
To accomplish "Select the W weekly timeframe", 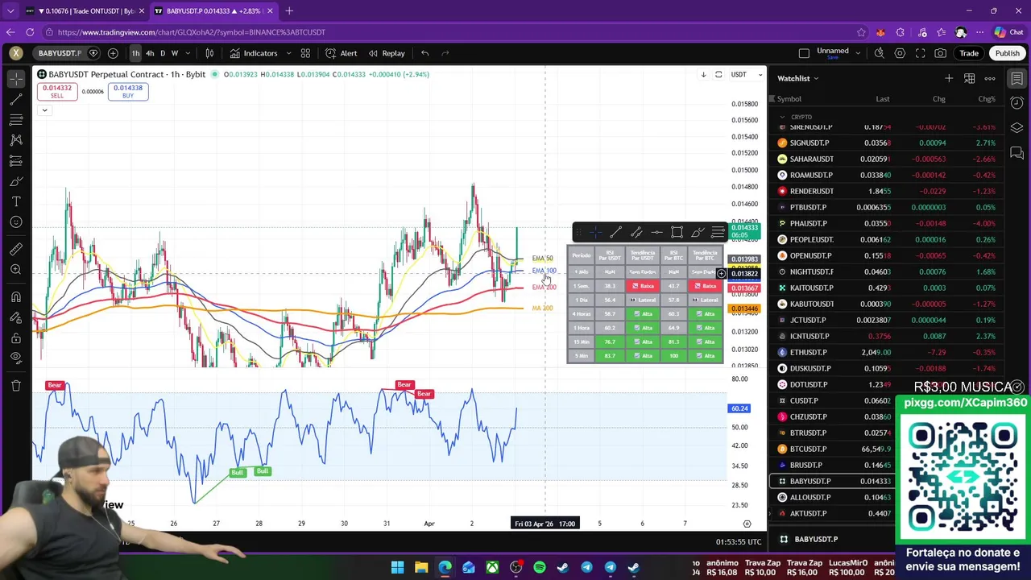I will (x=175, y=53).
